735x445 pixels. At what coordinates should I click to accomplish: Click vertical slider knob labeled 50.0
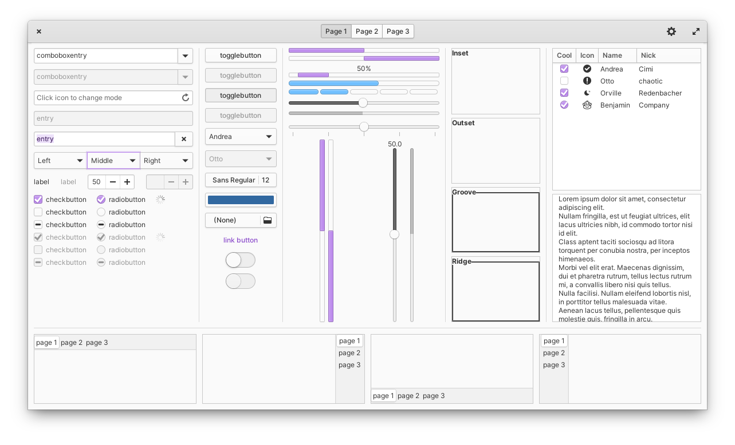394,235
